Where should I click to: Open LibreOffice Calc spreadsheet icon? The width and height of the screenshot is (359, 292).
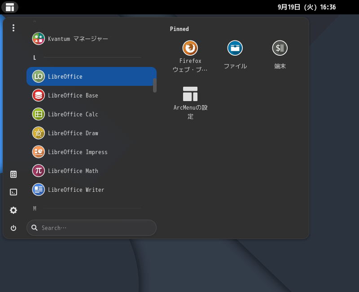pos(39,114)
